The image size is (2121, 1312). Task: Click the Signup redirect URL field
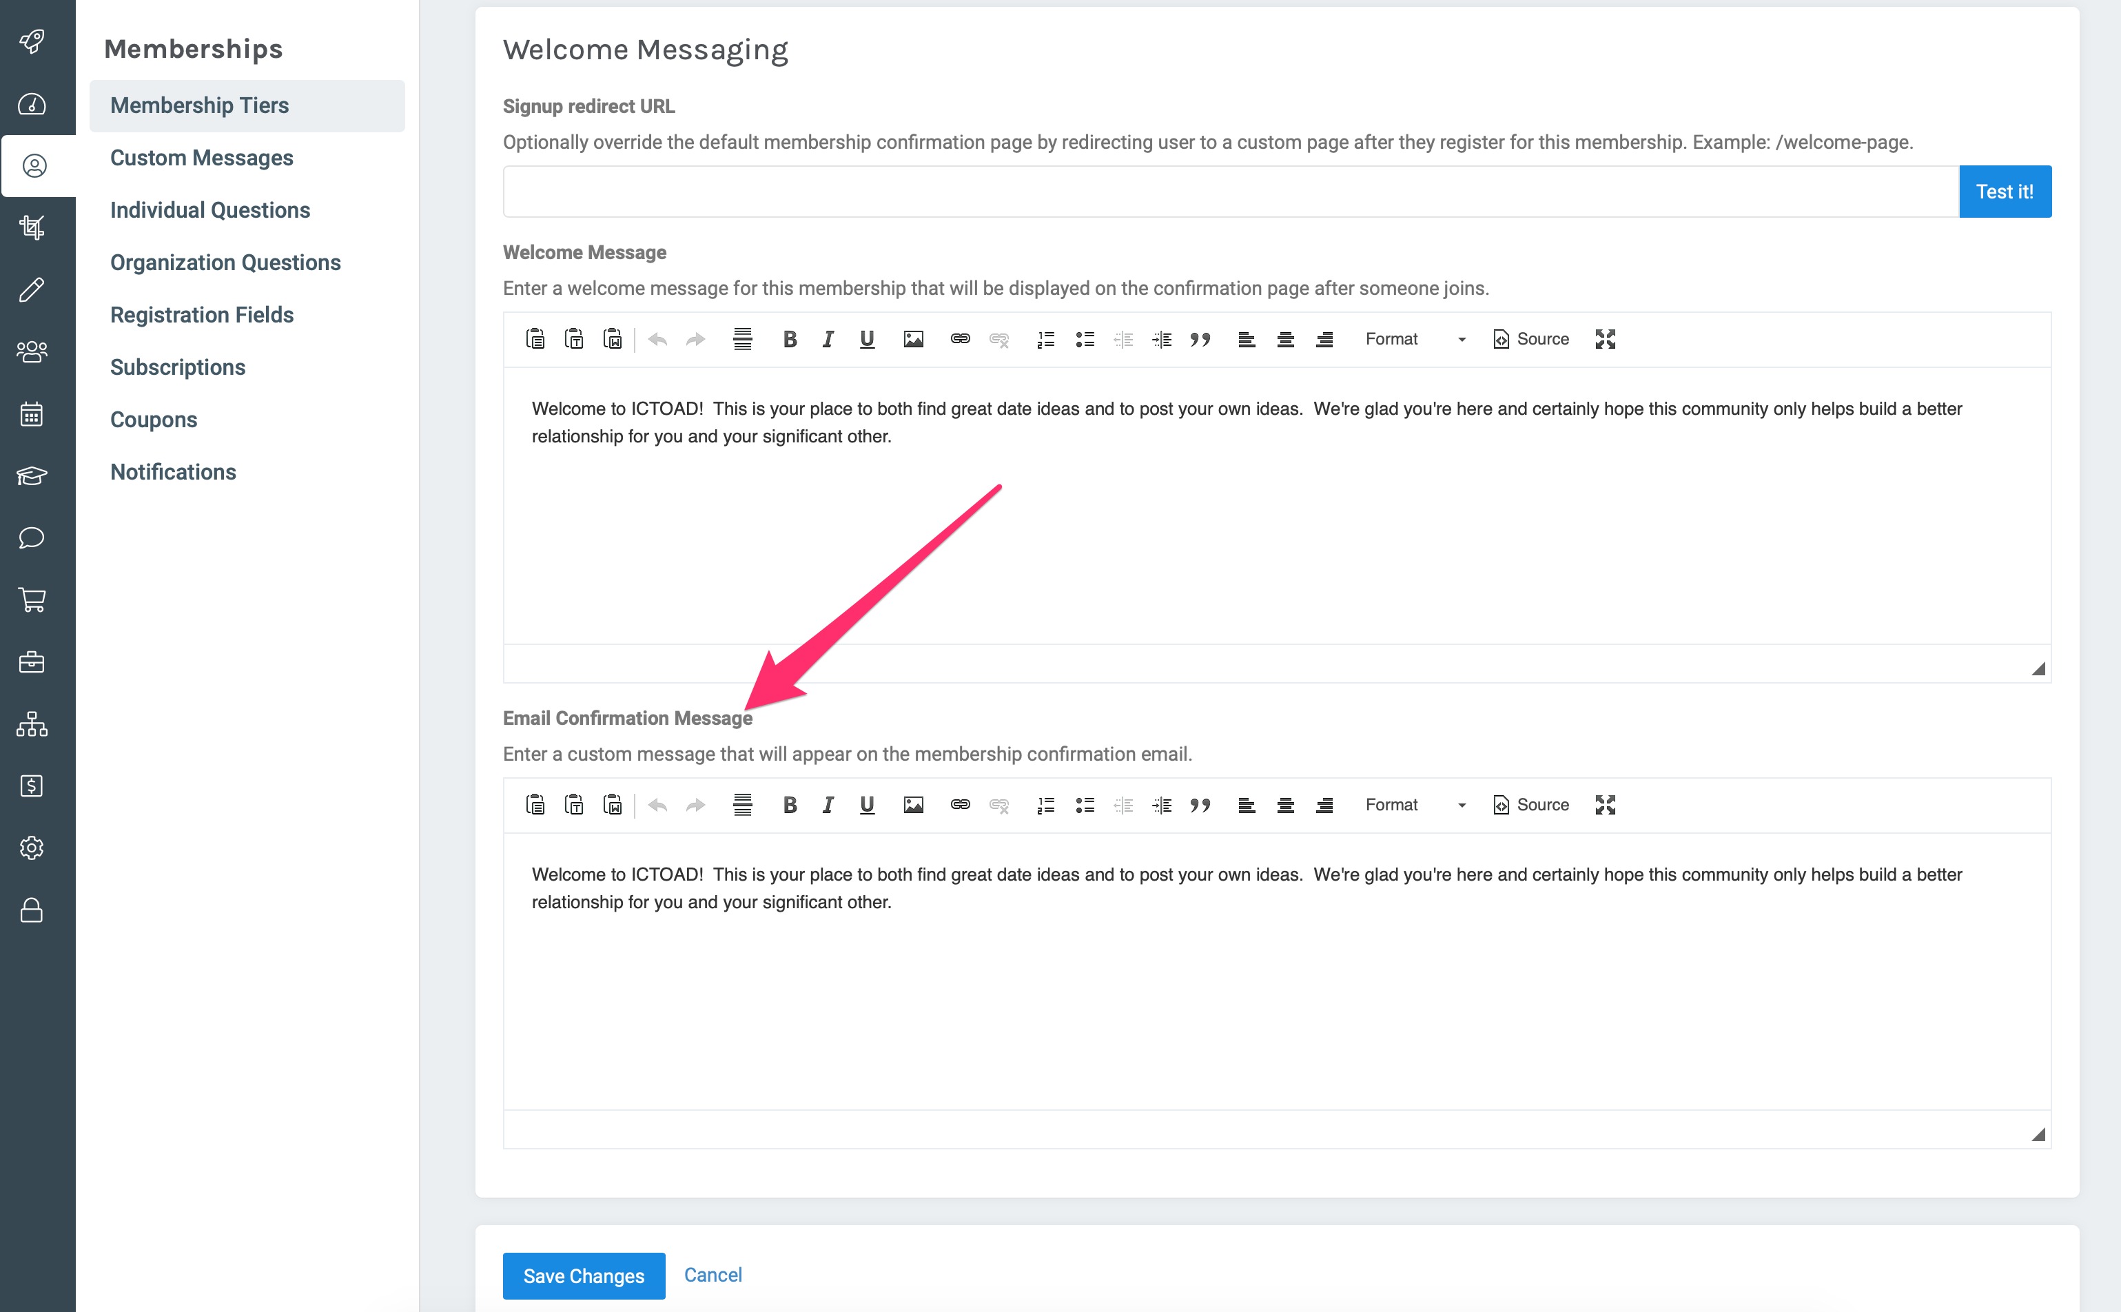(1230, 192)
